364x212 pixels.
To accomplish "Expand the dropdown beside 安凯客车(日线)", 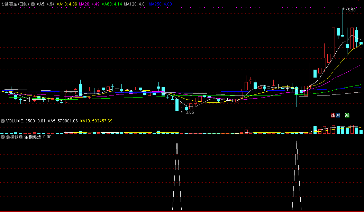I will coord(33,4).
